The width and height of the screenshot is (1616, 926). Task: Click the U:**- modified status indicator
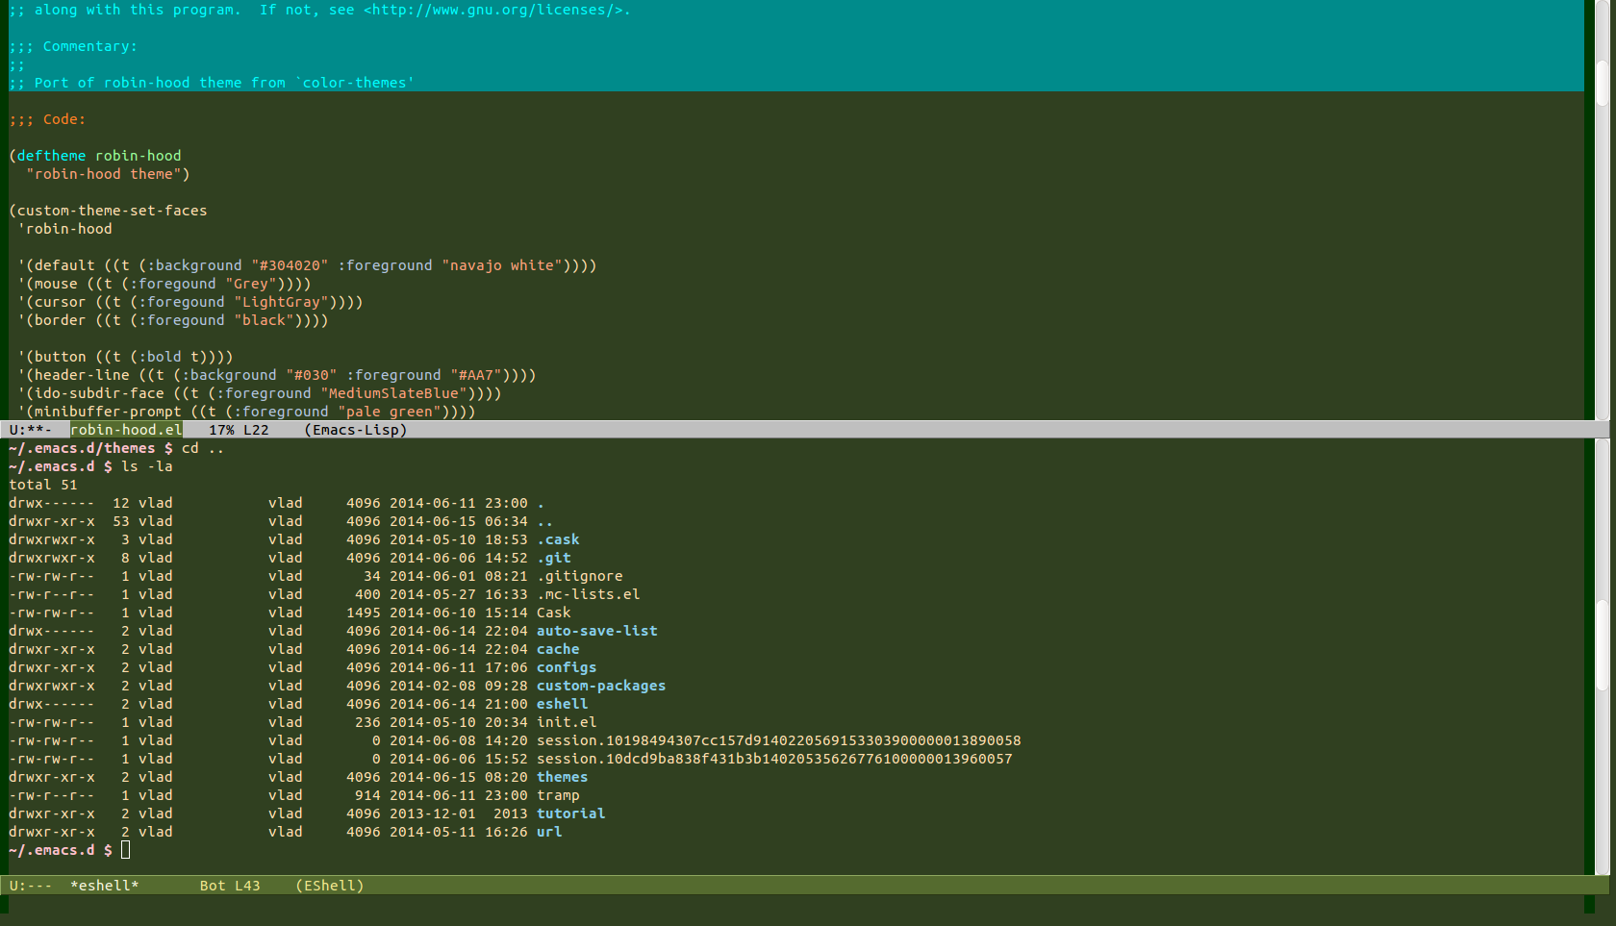point(31,430)
